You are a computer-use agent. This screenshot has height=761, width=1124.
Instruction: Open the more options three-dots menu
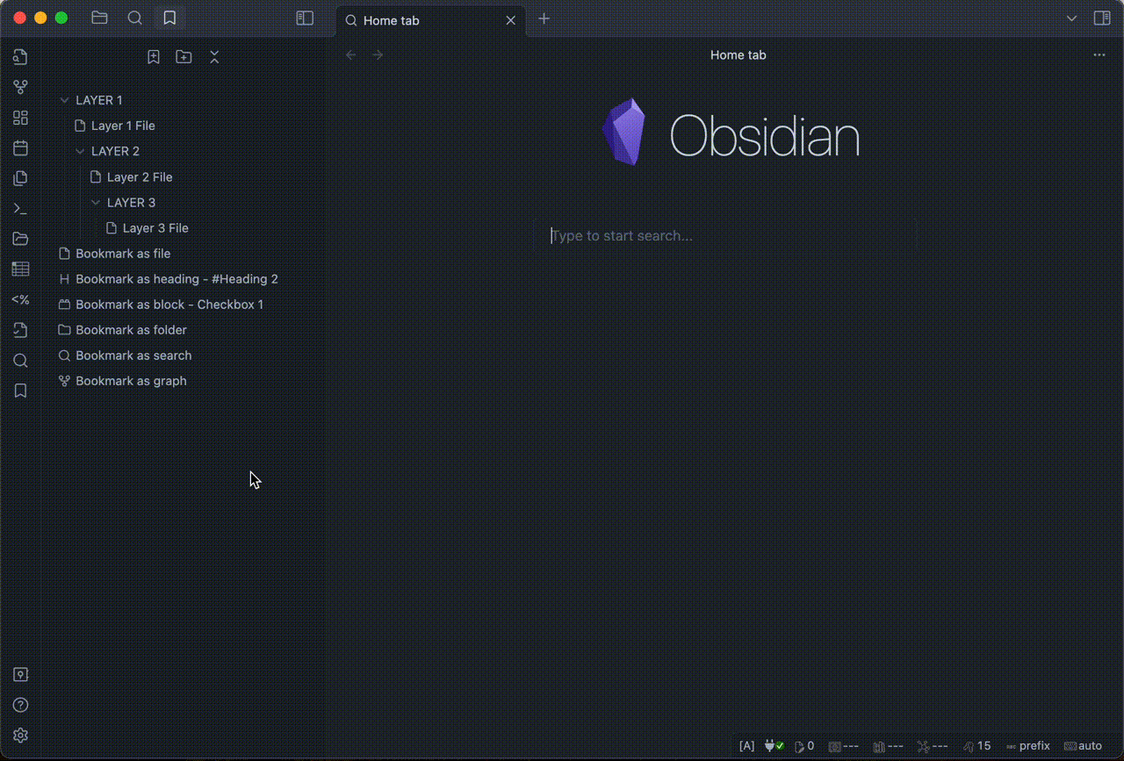(1099, 55)
